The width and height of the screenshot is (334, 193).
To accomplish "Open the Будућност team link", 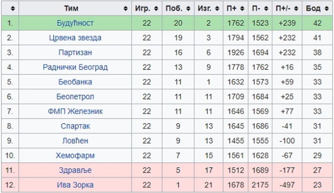I will pyautogui.click(x=75, y=23).
